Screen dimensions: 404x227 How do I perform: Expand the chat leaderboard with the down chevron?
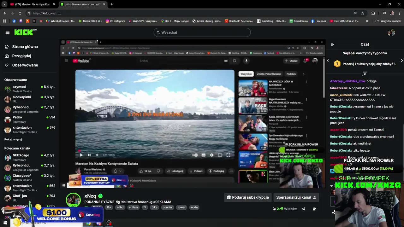(365, 73)
